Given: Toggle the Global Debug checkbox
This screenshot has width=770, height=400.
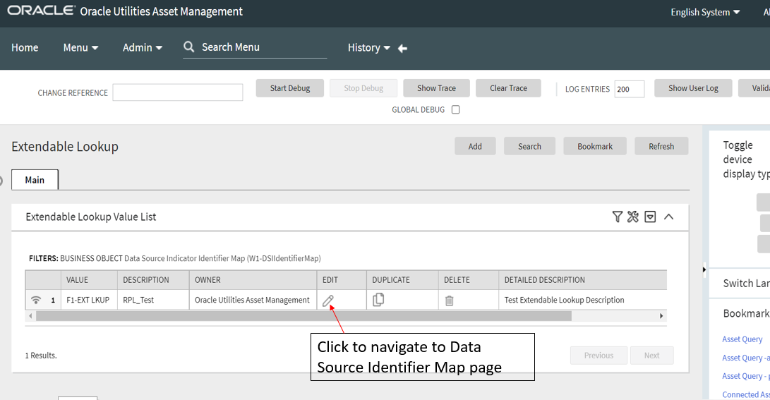Looking at the screenshot, I should (x=456, y=109).
